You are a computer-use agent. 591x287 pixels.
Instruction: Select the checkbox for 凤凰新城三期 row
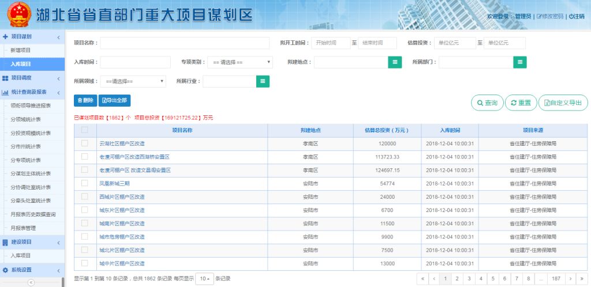point(85,183)
